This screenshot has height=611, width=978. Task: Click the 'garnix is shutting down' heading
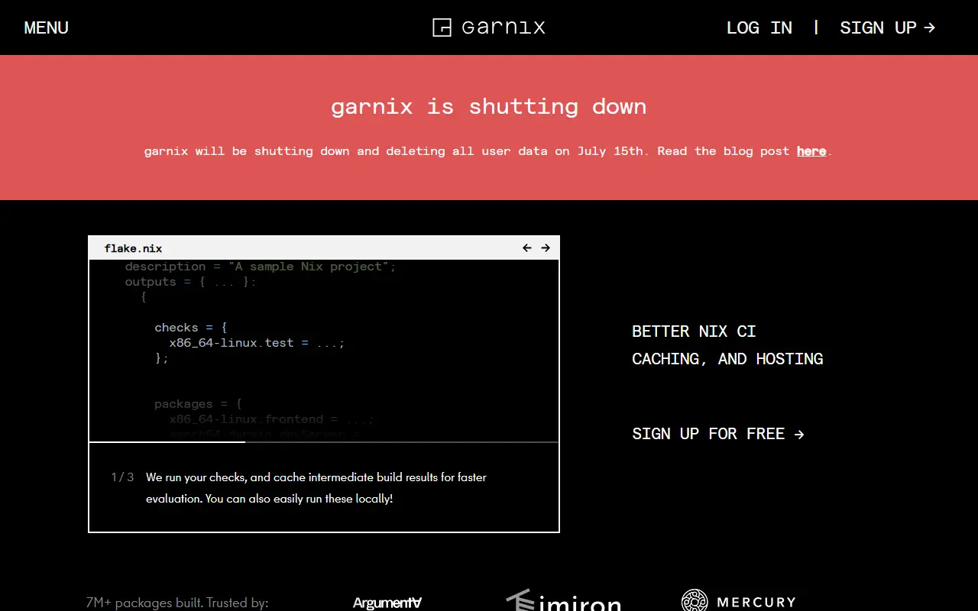click(489, 106)
